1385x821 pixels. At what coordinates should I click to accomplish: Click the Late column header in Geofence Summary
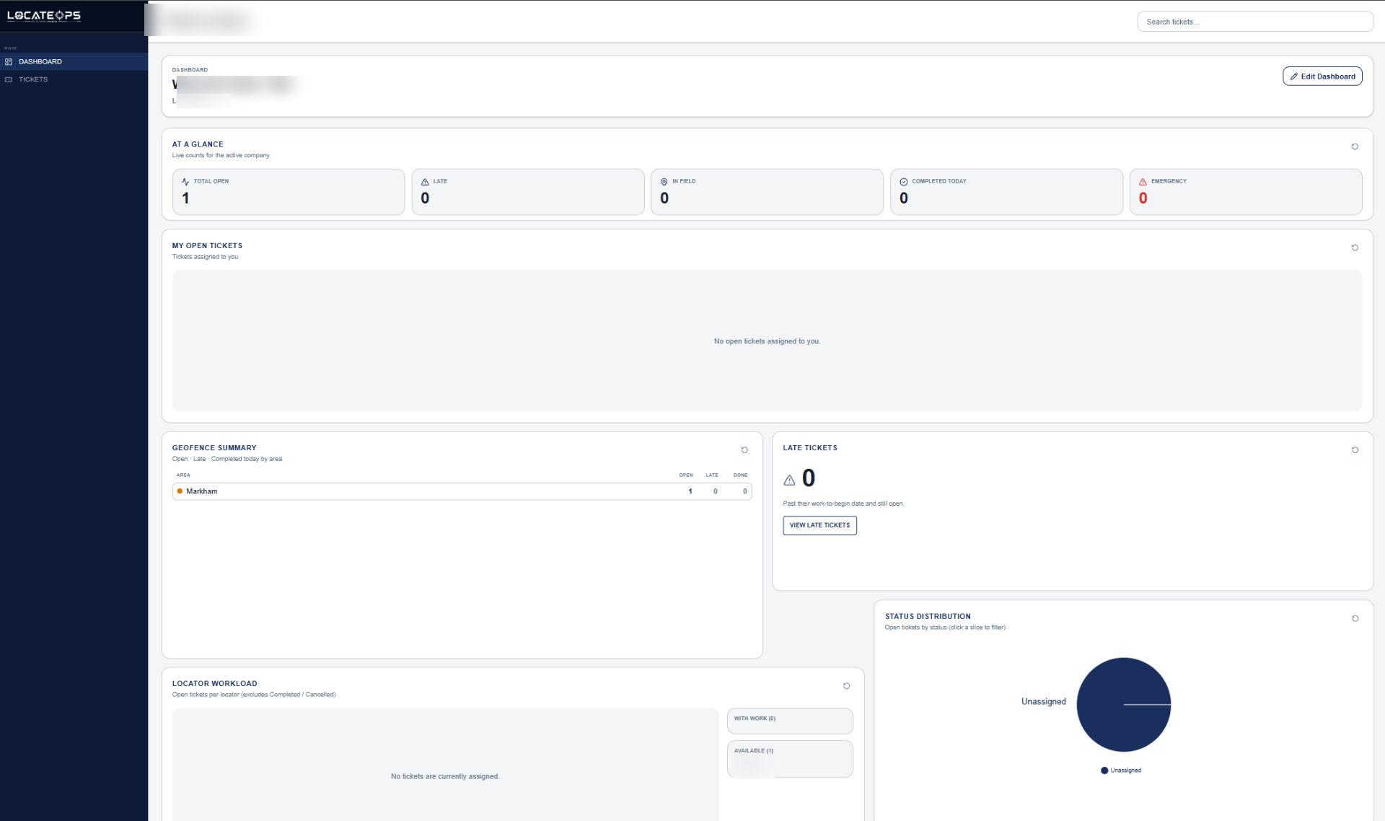pos(712,475)
